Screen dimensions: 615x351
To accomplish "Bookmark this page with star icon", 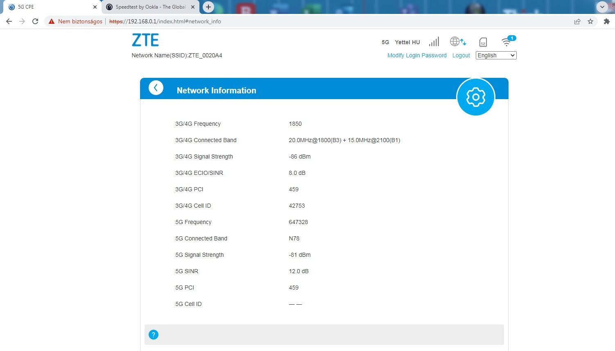I will click(590, 21).
